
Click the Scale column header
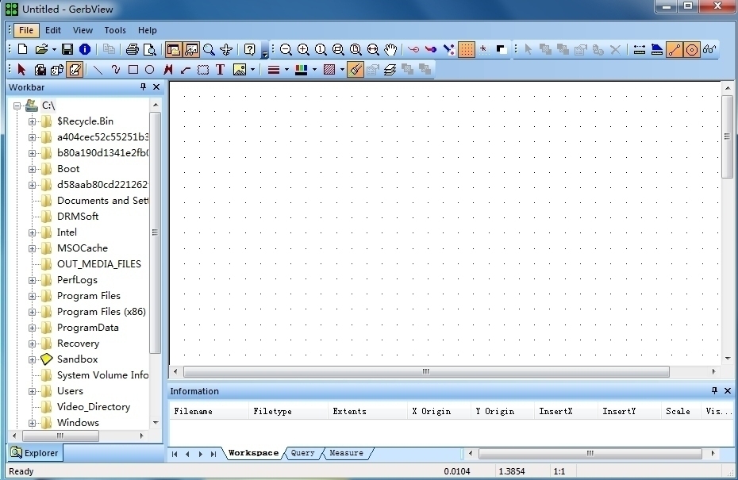[681, 411]
